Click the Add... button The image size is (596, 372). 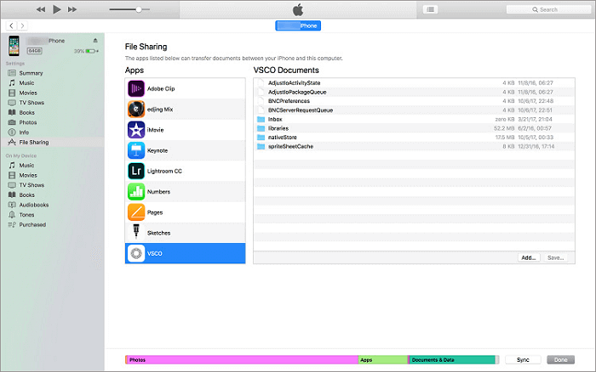(x=528, y=256)
